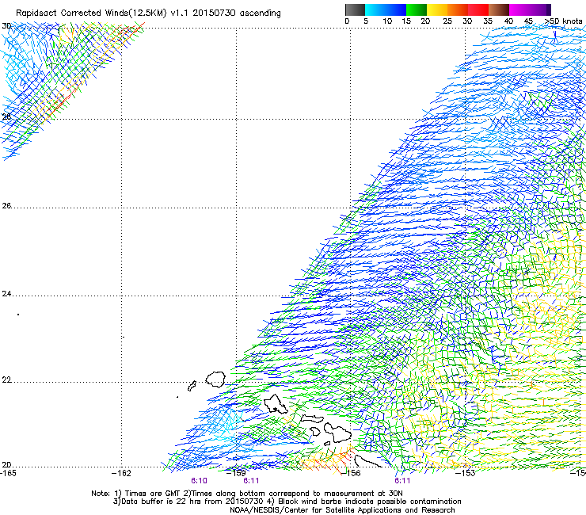Click the legend tick label 40
Viewport: 586px width, 515px height.
pyautogui.click(x=508, y=21)
